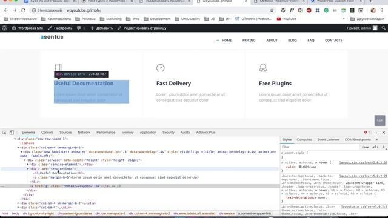Open the Web bookmarks folder
Viewport: 388px width, 218px height.
click(133, 19)
